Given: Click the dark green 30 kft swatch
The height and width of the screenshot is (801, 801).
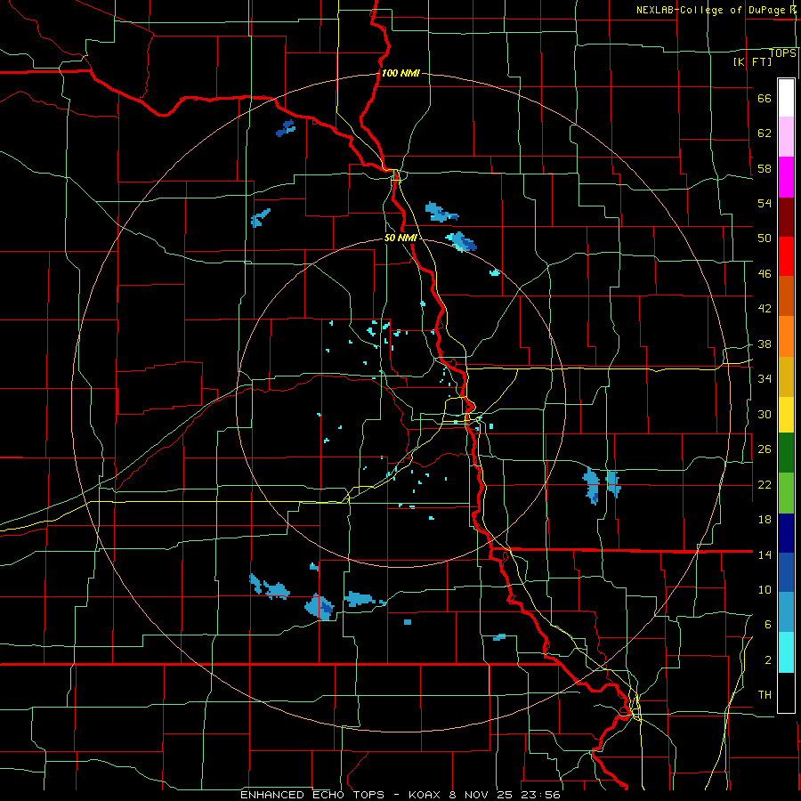Looking at the screenshot, I should 786,453.
